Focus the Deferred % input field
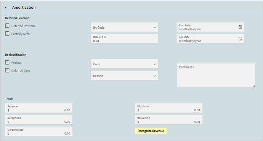Viewport: 263px width, 141px height. tap(124, 39)
